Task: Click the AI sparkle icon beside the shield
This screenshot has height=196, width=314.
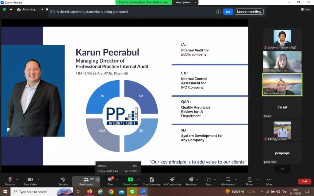Action: tap(11, 9)
